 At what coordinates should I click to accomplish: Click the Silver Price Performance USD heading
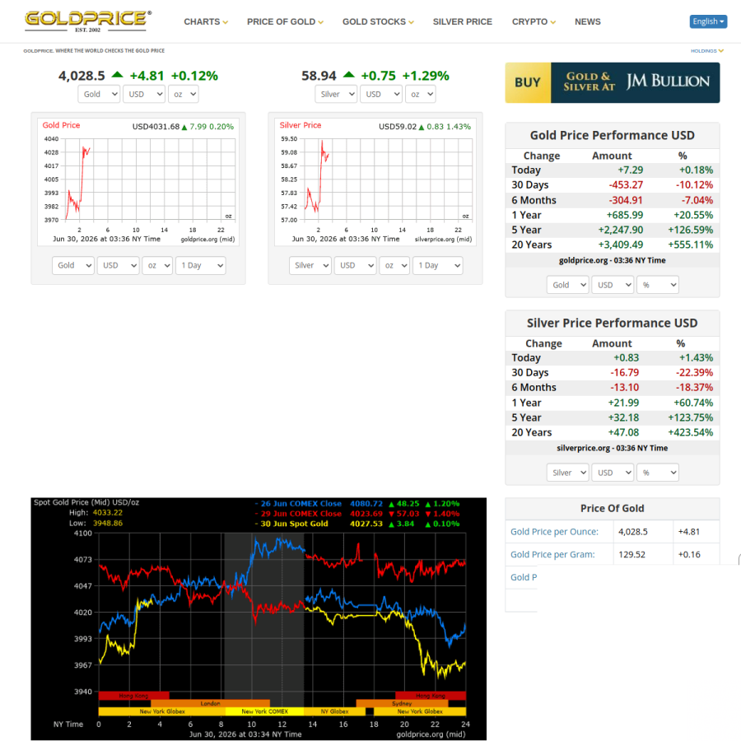point(612,324)
